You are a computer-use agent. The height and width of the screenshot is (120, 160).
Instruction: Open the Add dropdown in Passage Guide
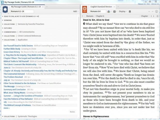tap(75, 11)
